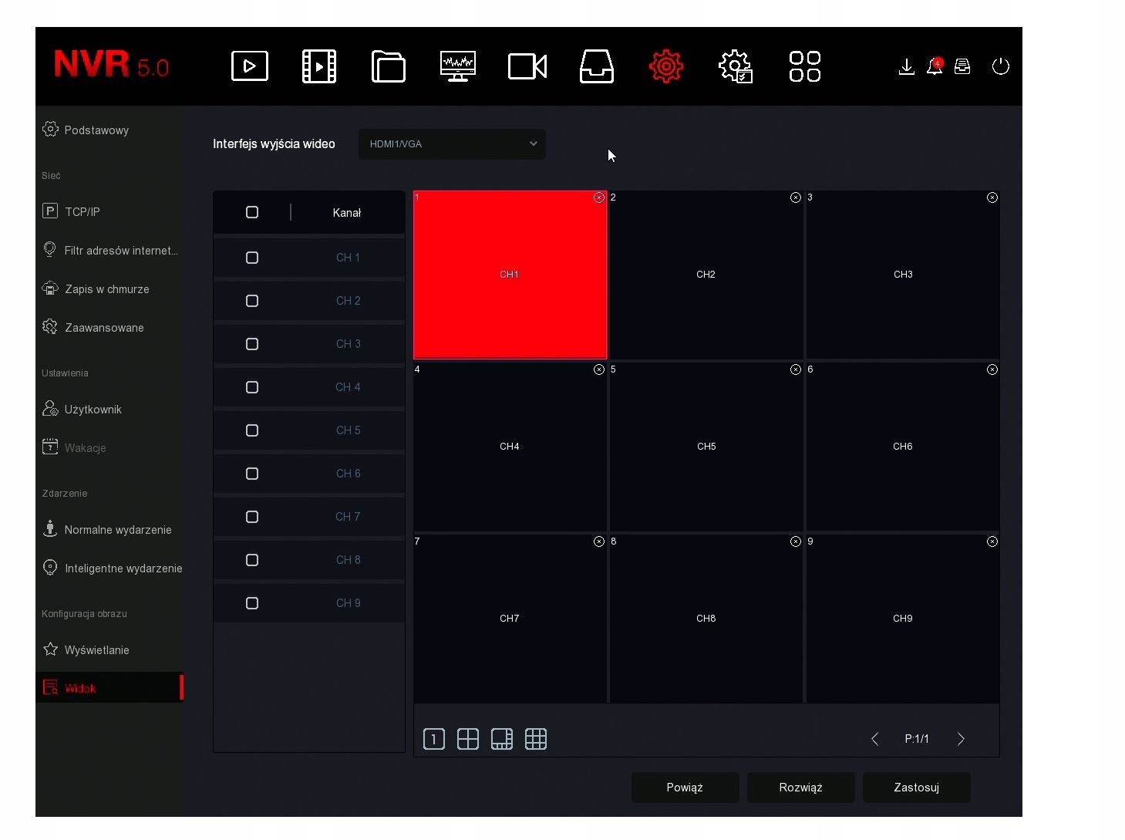
Task: Click the power shutdown icon
Action: [x=1001, y=66]
